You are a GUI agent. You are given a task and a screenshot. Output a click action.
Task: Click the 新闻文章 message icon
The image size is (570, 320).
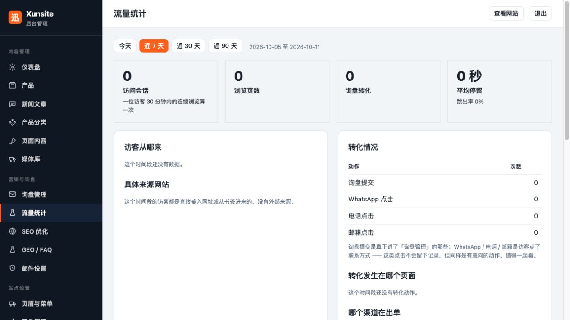[x=13, y=104]
